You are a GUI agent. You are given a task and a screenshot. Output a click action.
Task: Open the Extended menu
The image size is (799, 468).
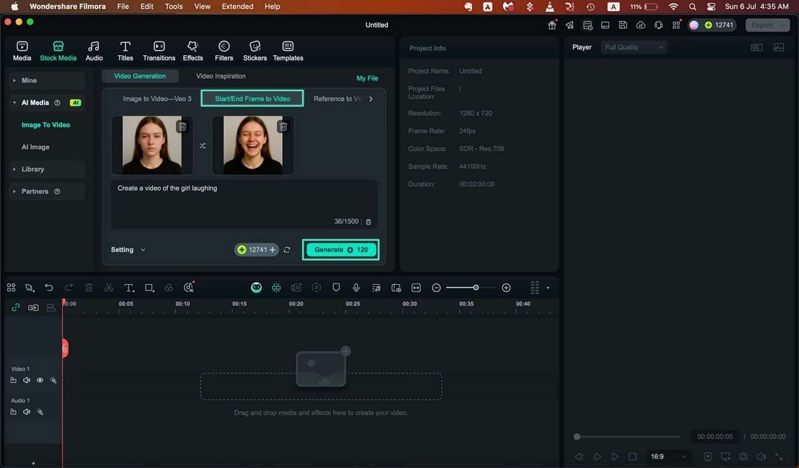[x=238, y=6]
